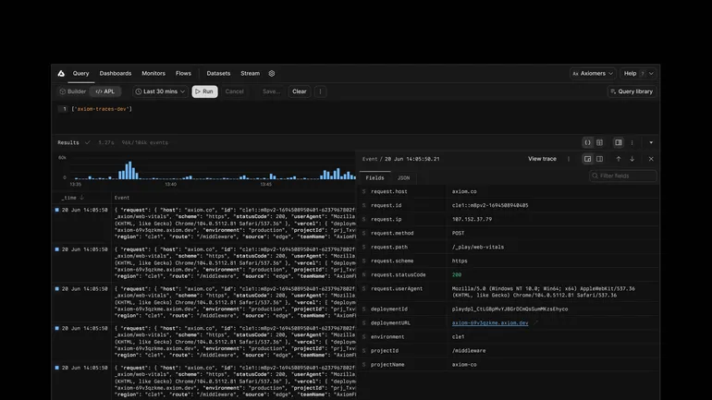Switch to the JSON tab in event panel
The height and width of the screenshot is (400, 712).
pos(403,176)
